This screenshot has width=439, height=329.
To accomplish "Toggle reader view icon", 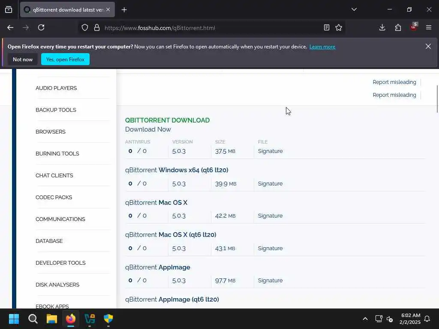I will 326,27.
